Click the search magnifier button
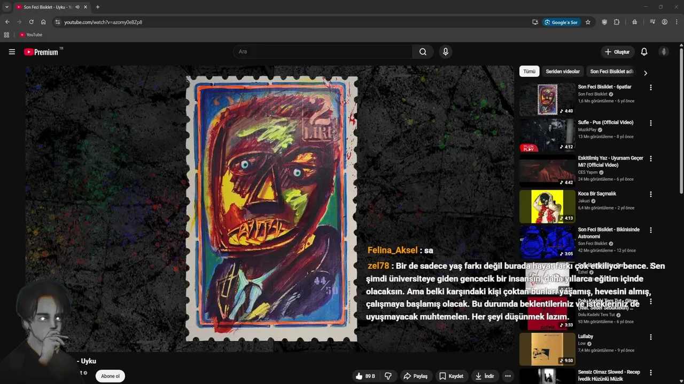This screenshot has width=684, height=384. pos(423,52)
